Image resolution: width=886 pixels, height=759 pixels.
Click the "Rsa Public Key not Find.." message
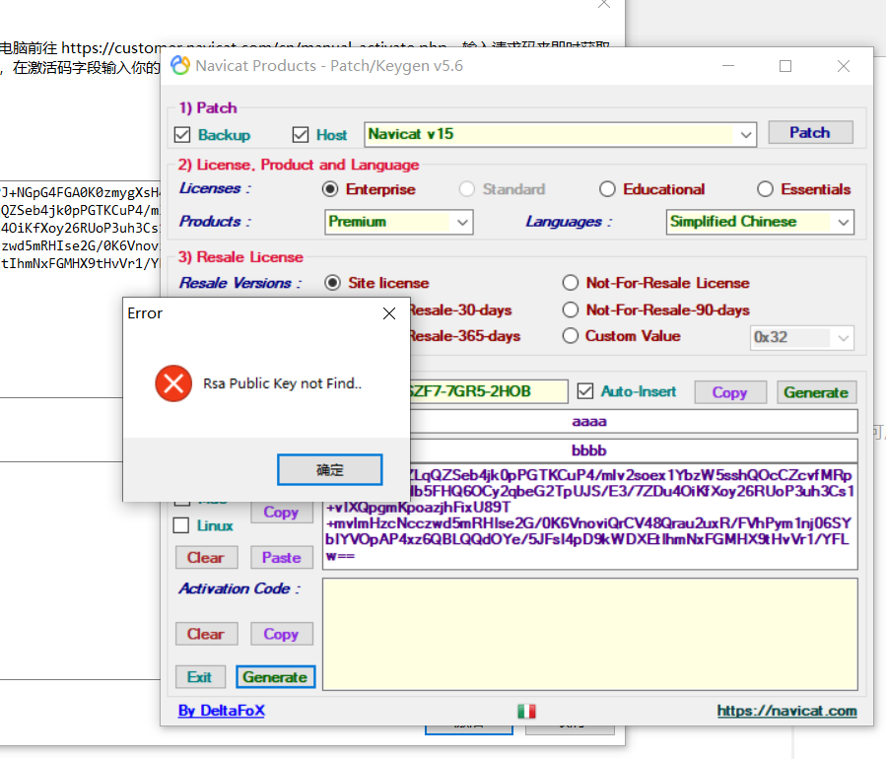click(x=282, y=383)
